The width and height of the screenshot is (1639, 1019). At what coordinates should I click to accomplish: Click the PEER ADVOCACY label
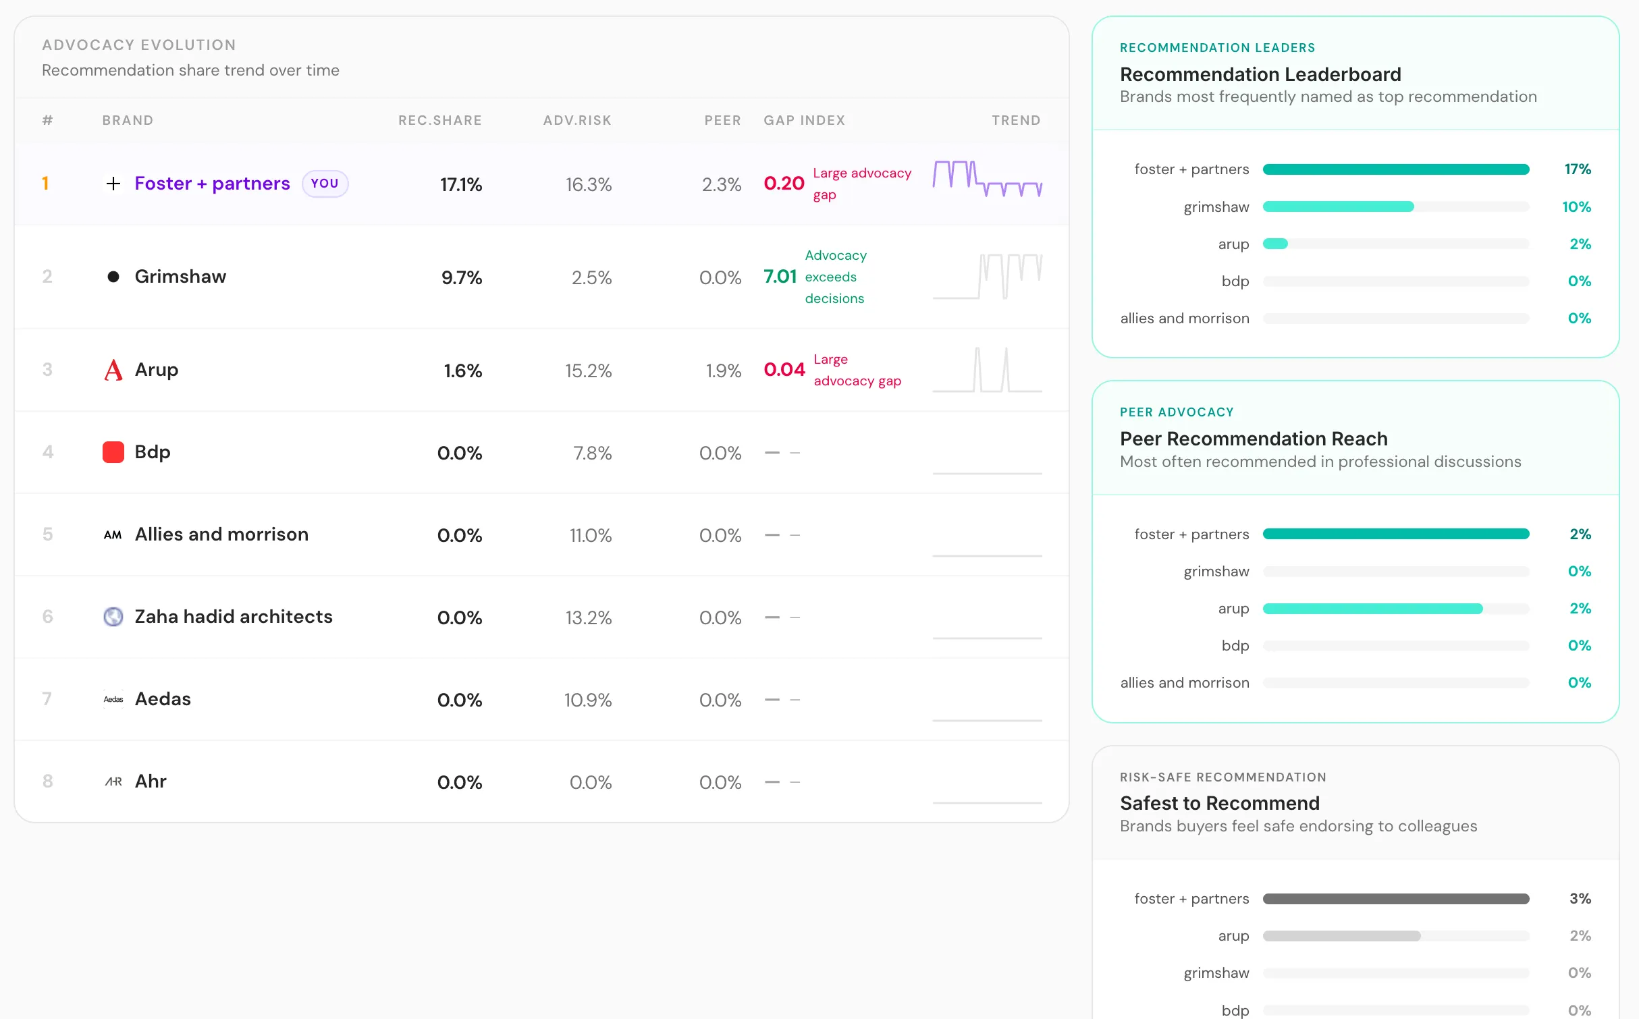coord(1177,412)
